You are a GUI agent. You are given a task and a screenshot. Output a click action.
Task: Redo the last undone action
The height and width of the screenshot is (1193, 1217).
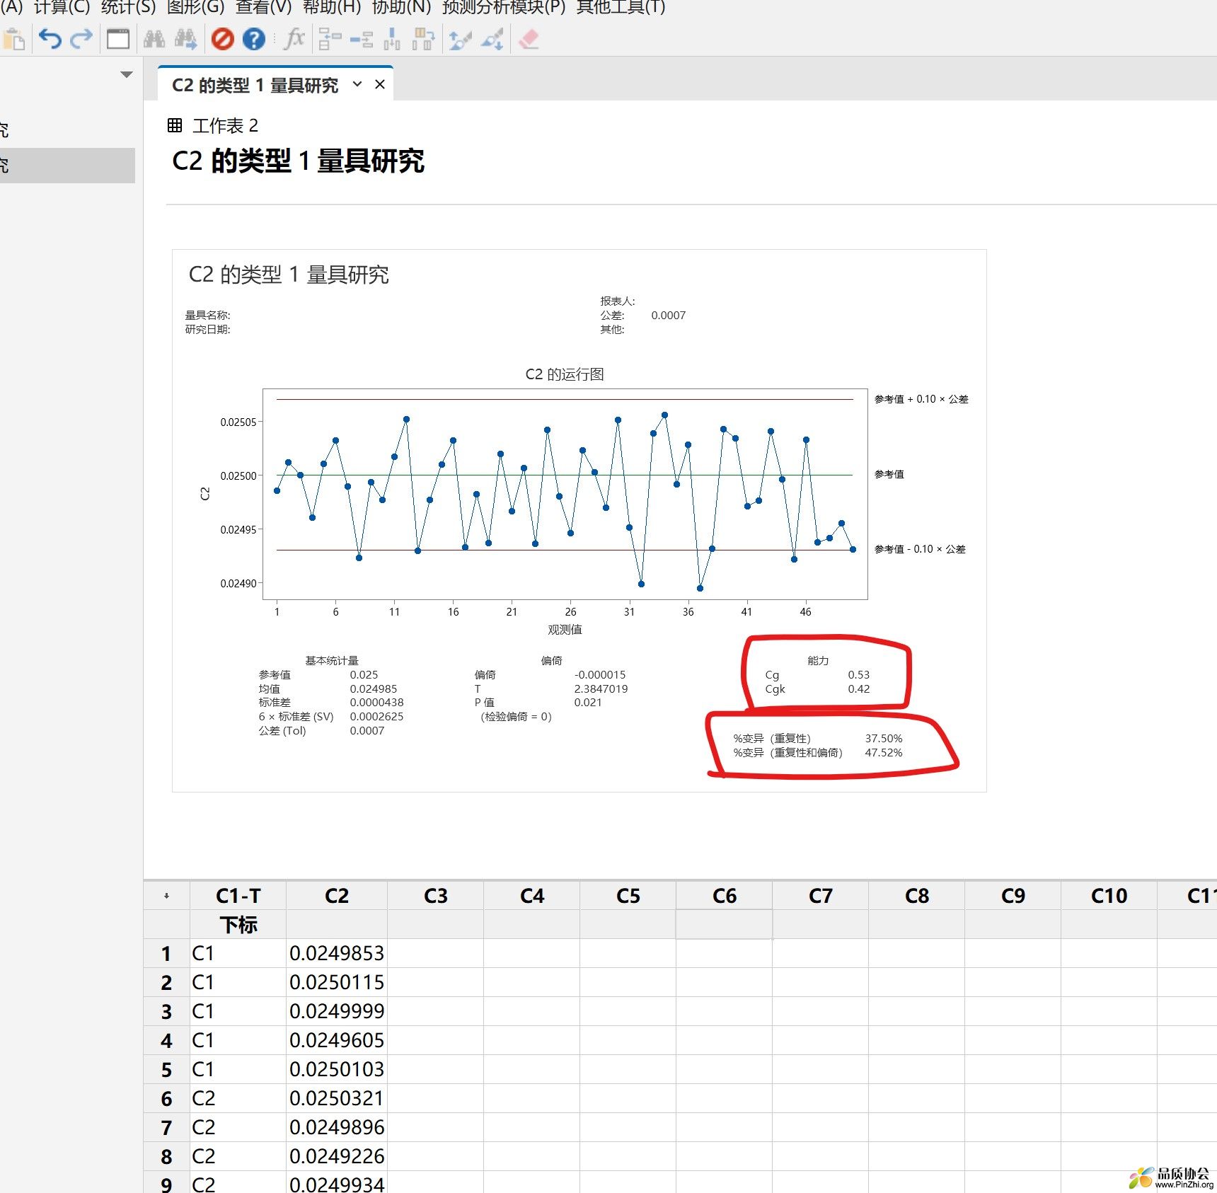[82, 39]
